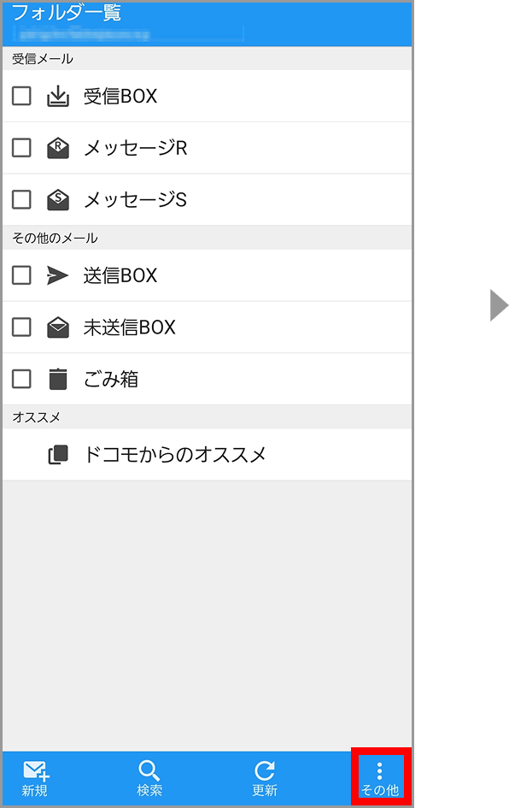Tap the gray right arrow beside the list
The image size is (509, 808).
tap(496, 306)
